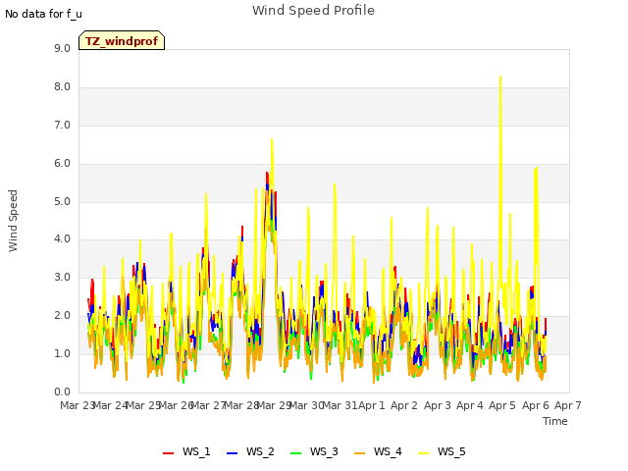Click the 4.0 y-axis tick label

point(62,239)
